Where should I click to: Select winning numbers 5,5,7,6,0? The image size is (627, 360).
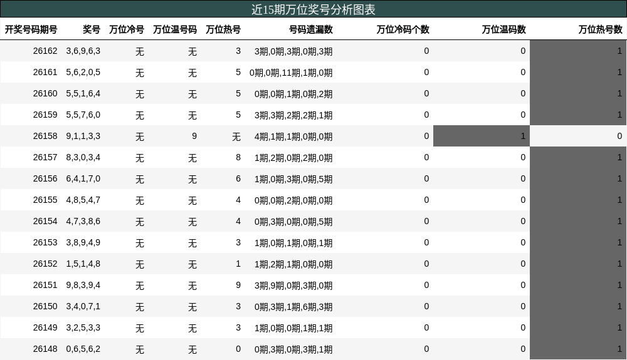pos(83,115)
